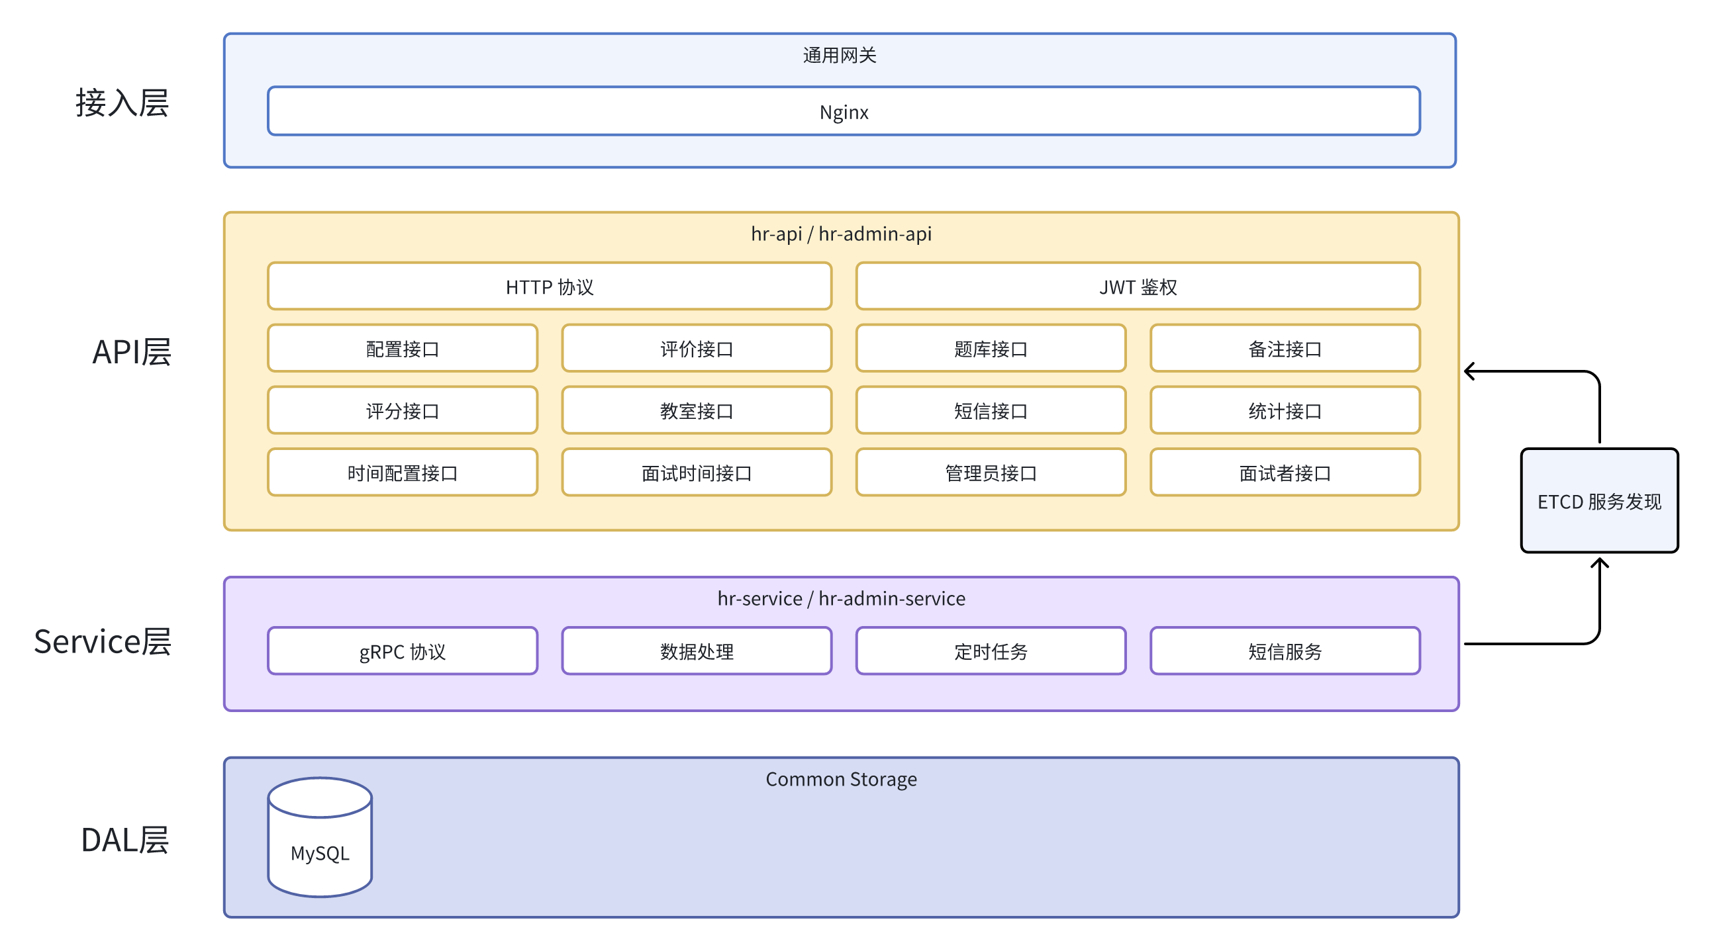This screenshot has width=1711, height=949.
Task: Click the ETCD 服务发现 box
Action: (1599, 500)
